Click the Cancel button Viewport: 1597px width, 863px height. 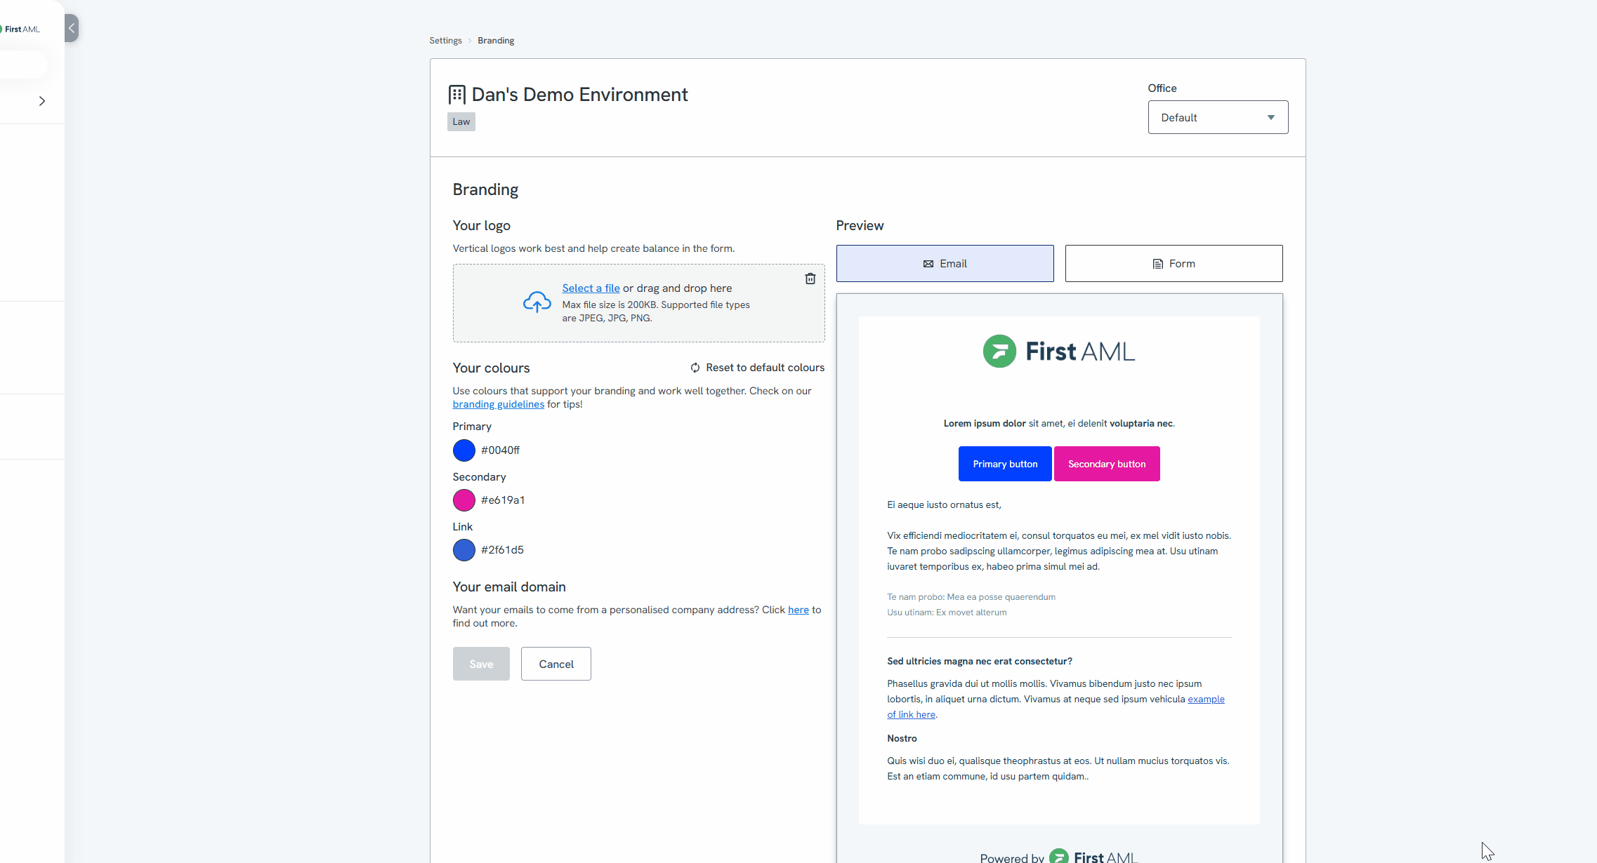tap(556, 664)
